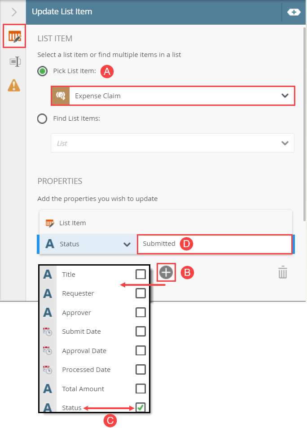Check the Title property checkbox
307x428 pixels.
tap(140, 274)
